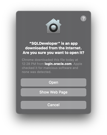The image size is (107, 135).
Task: Click the "Are you sure you want to open it?" line
Action: click(53, 53)
